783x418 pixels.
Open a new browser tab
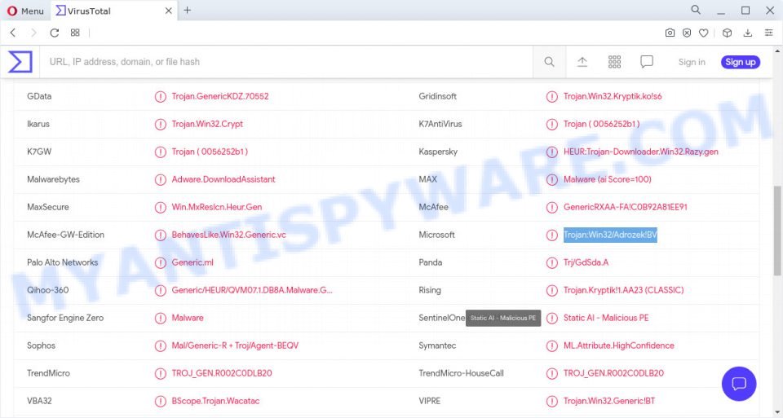188,10
